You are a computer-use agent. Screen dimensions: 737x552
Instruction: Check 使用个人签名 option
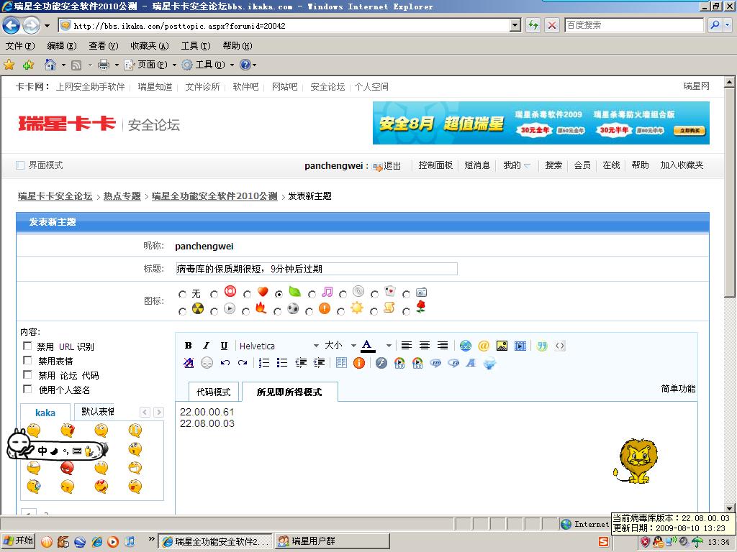27,389
